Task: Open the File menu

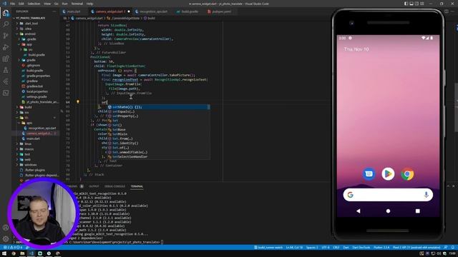Action: click(12, 4)
